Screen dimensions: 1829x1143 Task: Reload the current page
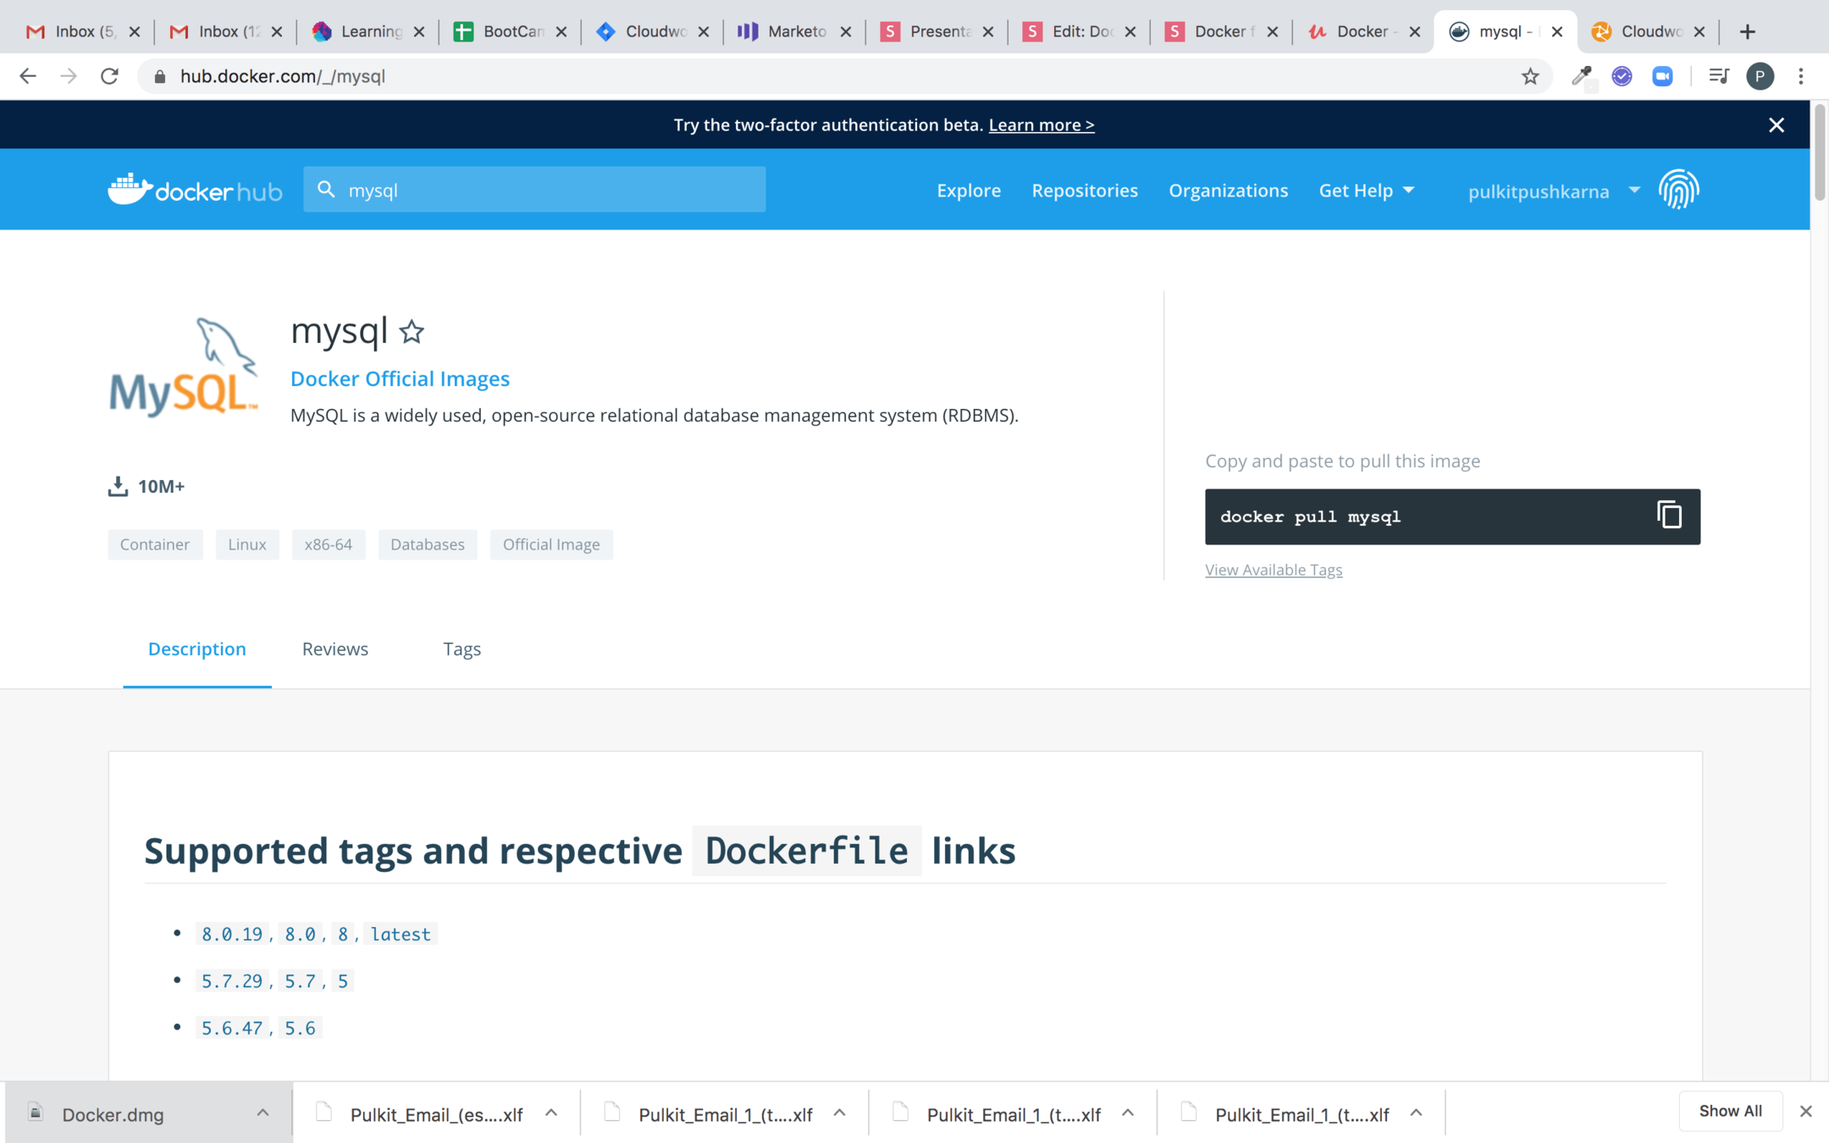pos(109,76)
